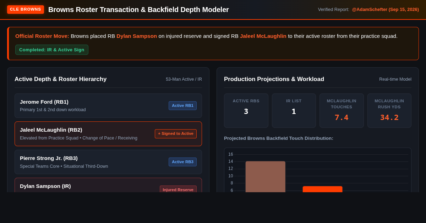This screenshot has height=223, width=426.
Task: Click the Completed: IR & Active Sign badge
Action: tap(52, 50)
